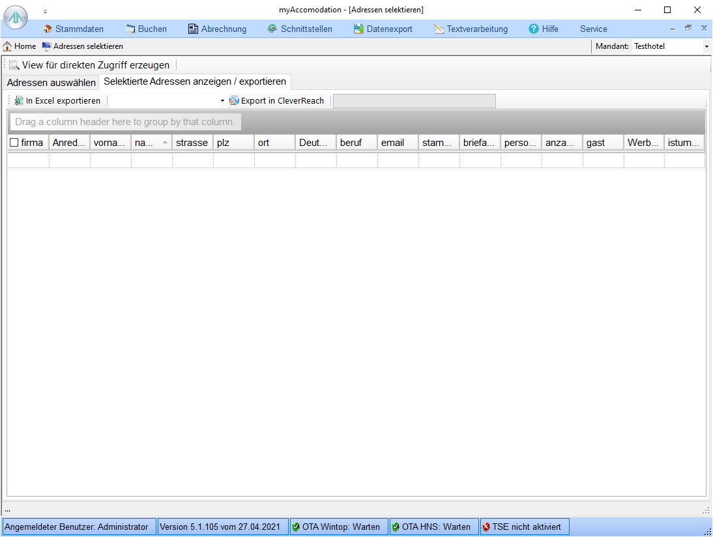713x537 pixels.
Task: Open the quick access toolbar dropdown arrow
Action: click(x=45, y=11)
